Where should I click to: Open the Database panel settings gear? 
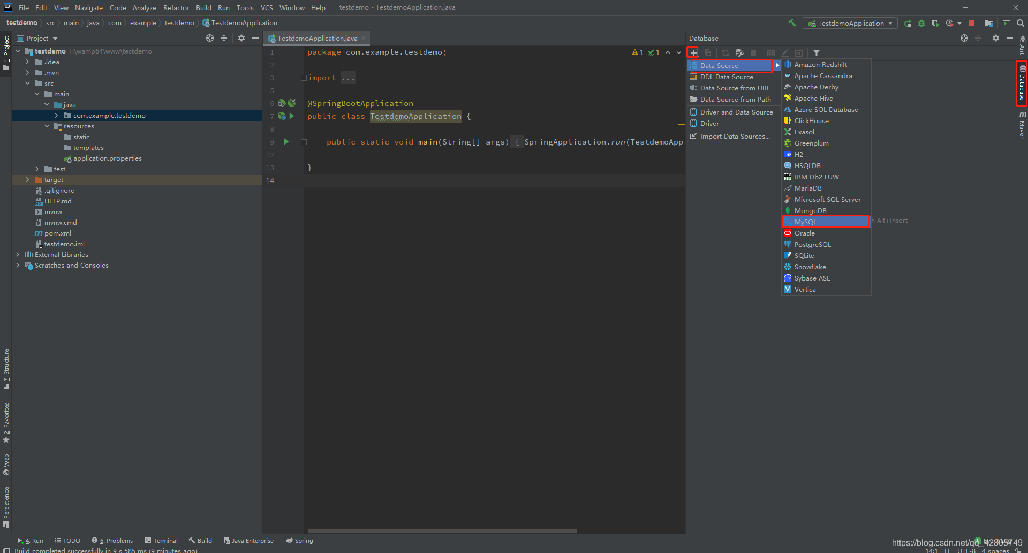click(x=996, y=38)
